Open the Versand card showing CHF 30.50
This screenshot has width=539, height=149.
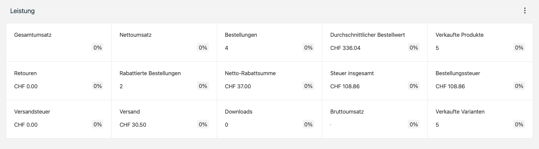[164, 119]
